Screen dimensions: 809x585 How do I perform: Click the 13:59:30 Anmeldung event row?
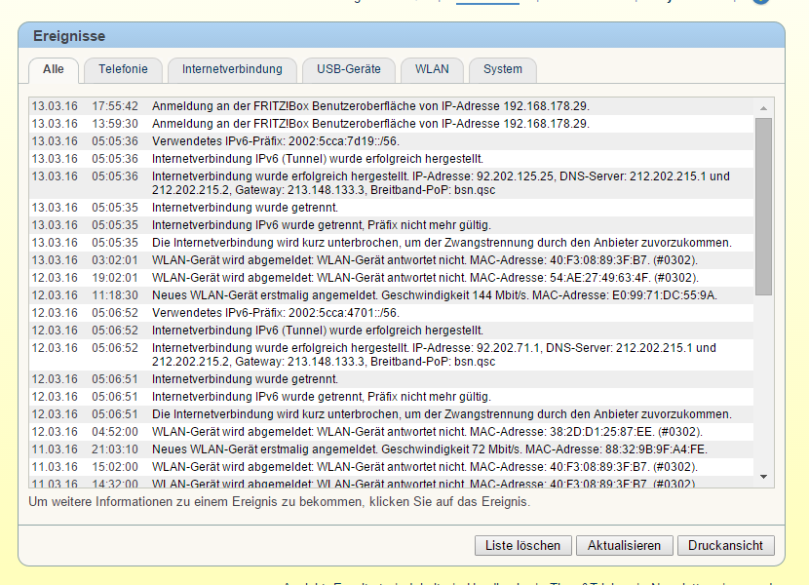370,124
